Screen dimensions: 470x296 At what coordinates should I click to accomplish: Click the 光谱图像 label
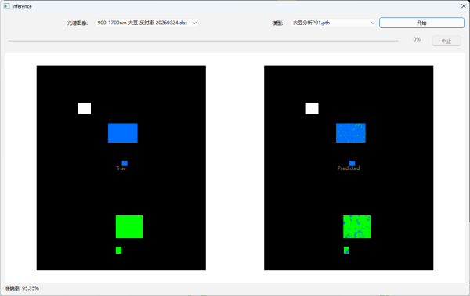click(78, 23)
